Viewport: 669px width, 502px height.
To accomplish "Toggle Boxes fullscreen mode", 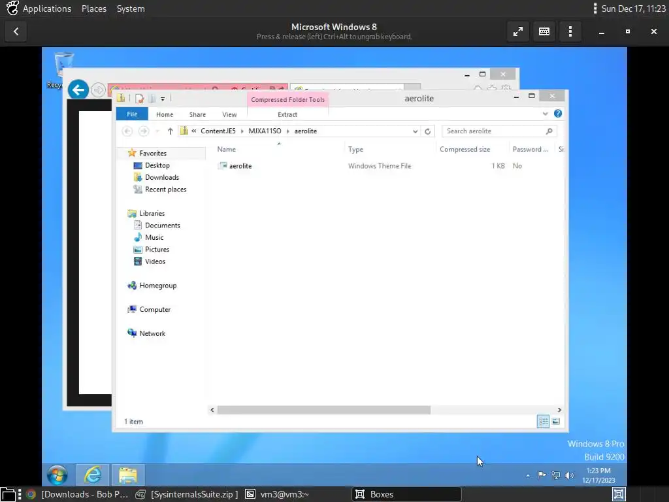I will tap(518, 31).
